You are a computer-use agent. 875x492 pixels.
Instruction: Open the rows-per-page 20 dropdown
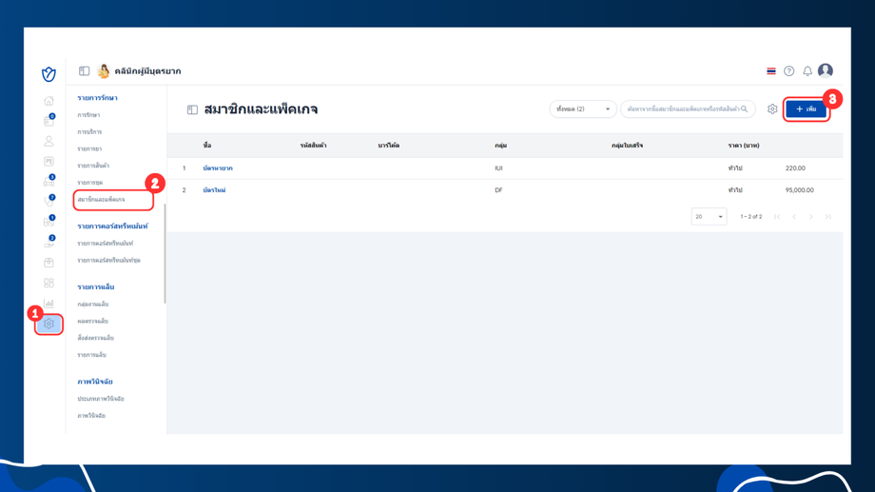tap(709, 217)
